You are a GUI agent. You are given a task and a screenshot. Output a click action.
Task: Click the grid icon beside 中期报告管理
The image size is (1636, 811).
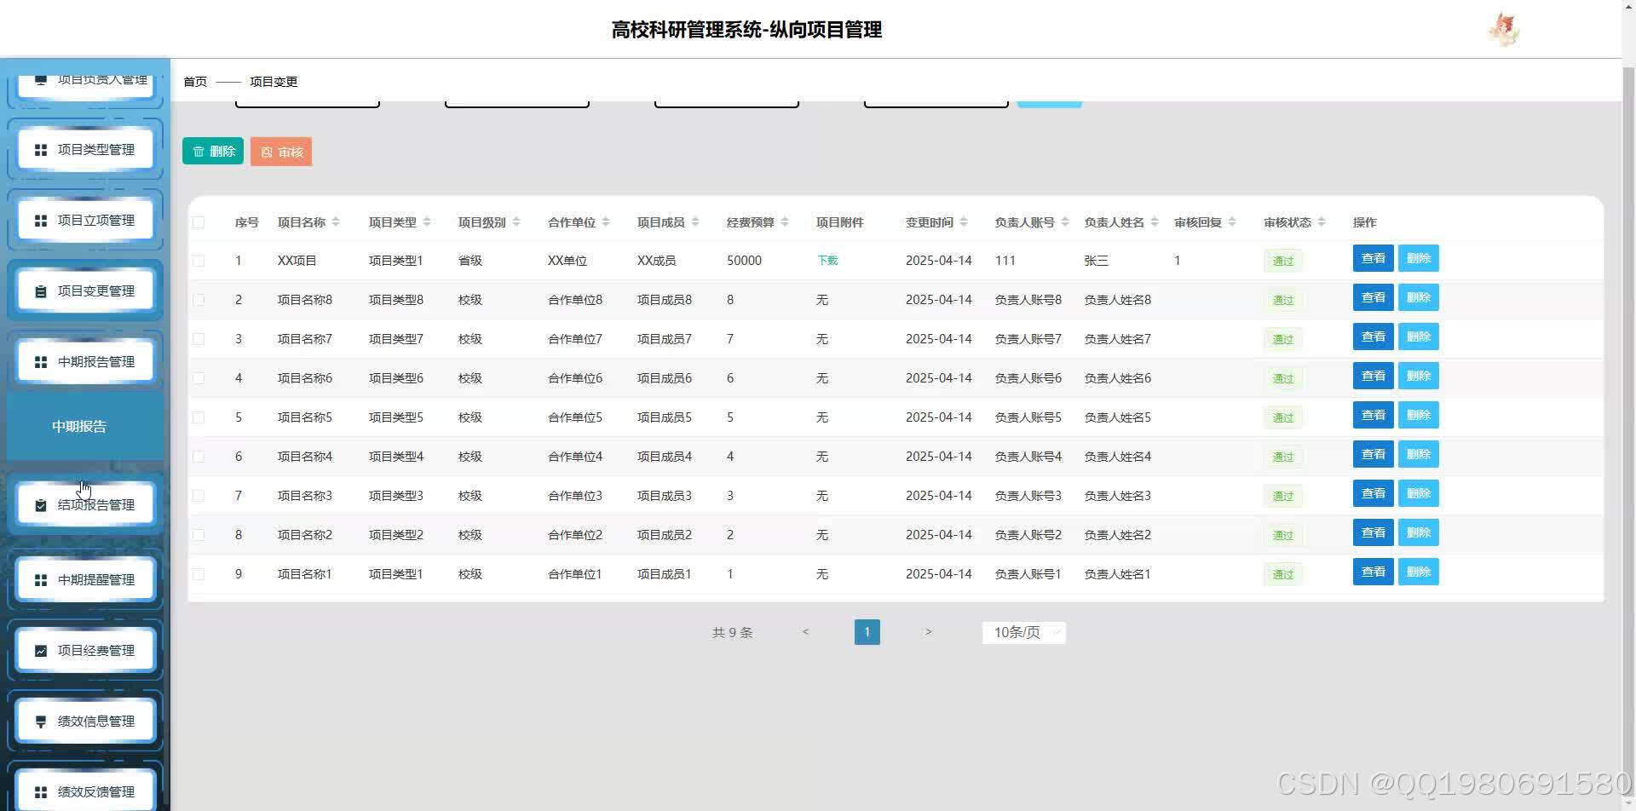tap(40, 362)
